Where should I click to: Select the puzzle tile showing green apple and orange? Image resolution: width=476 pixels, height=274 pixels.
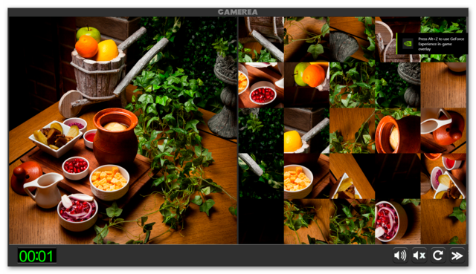(x=306, y=85)
